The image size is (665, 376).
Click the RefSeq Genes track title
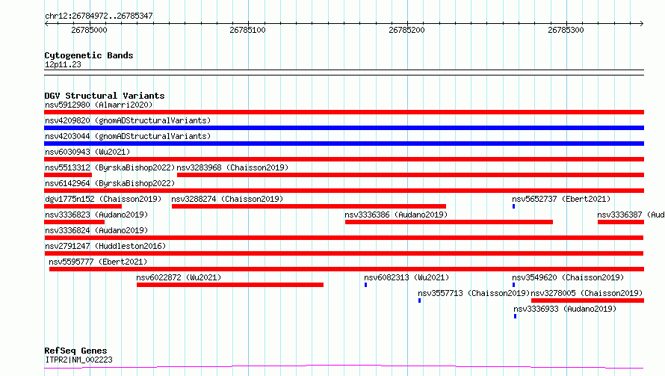point(75,351)
